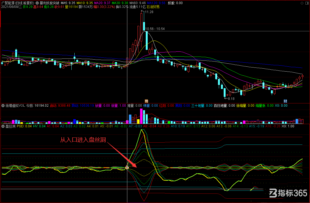Click the A12: 0.06 value
310x203 pixels.
208,126
